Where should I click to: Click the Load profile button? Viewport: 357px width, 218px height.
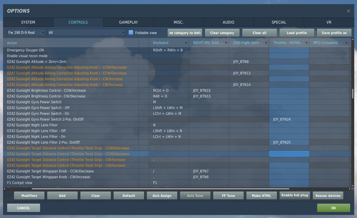pyautogui.click(x=297, y=33)
